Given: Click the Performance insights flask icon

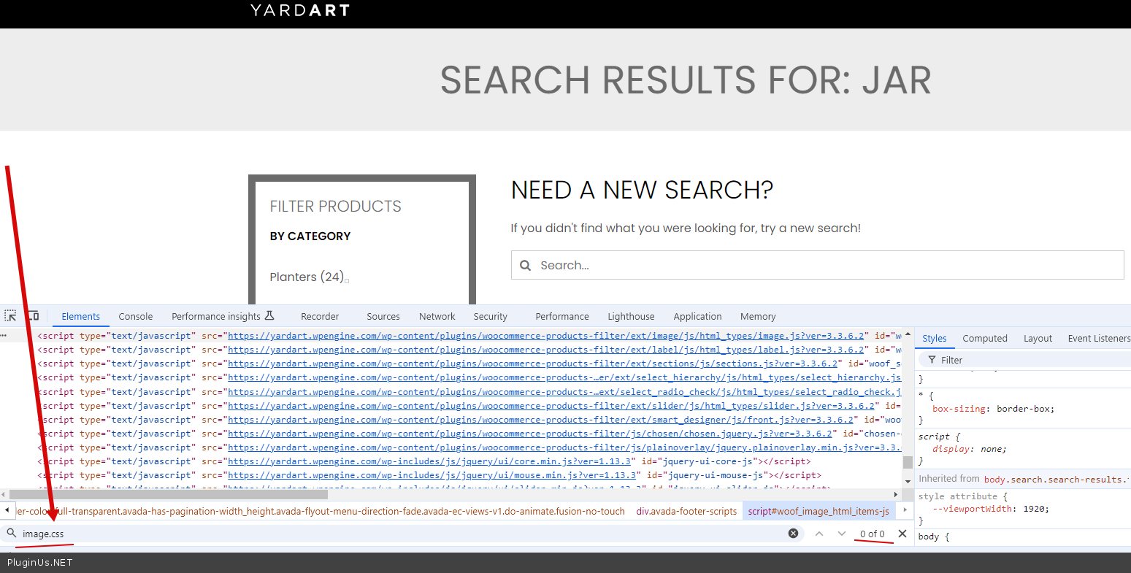Looking at the screenshot, I should click(269, 316).
